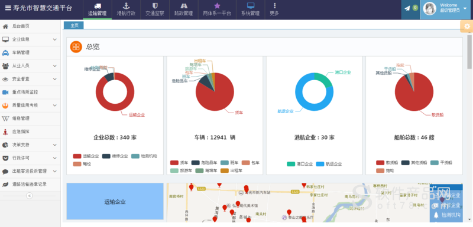Click the green notification count badge
Image resolution: width=473 pixels, height=227 pixels.
[415, 8]
